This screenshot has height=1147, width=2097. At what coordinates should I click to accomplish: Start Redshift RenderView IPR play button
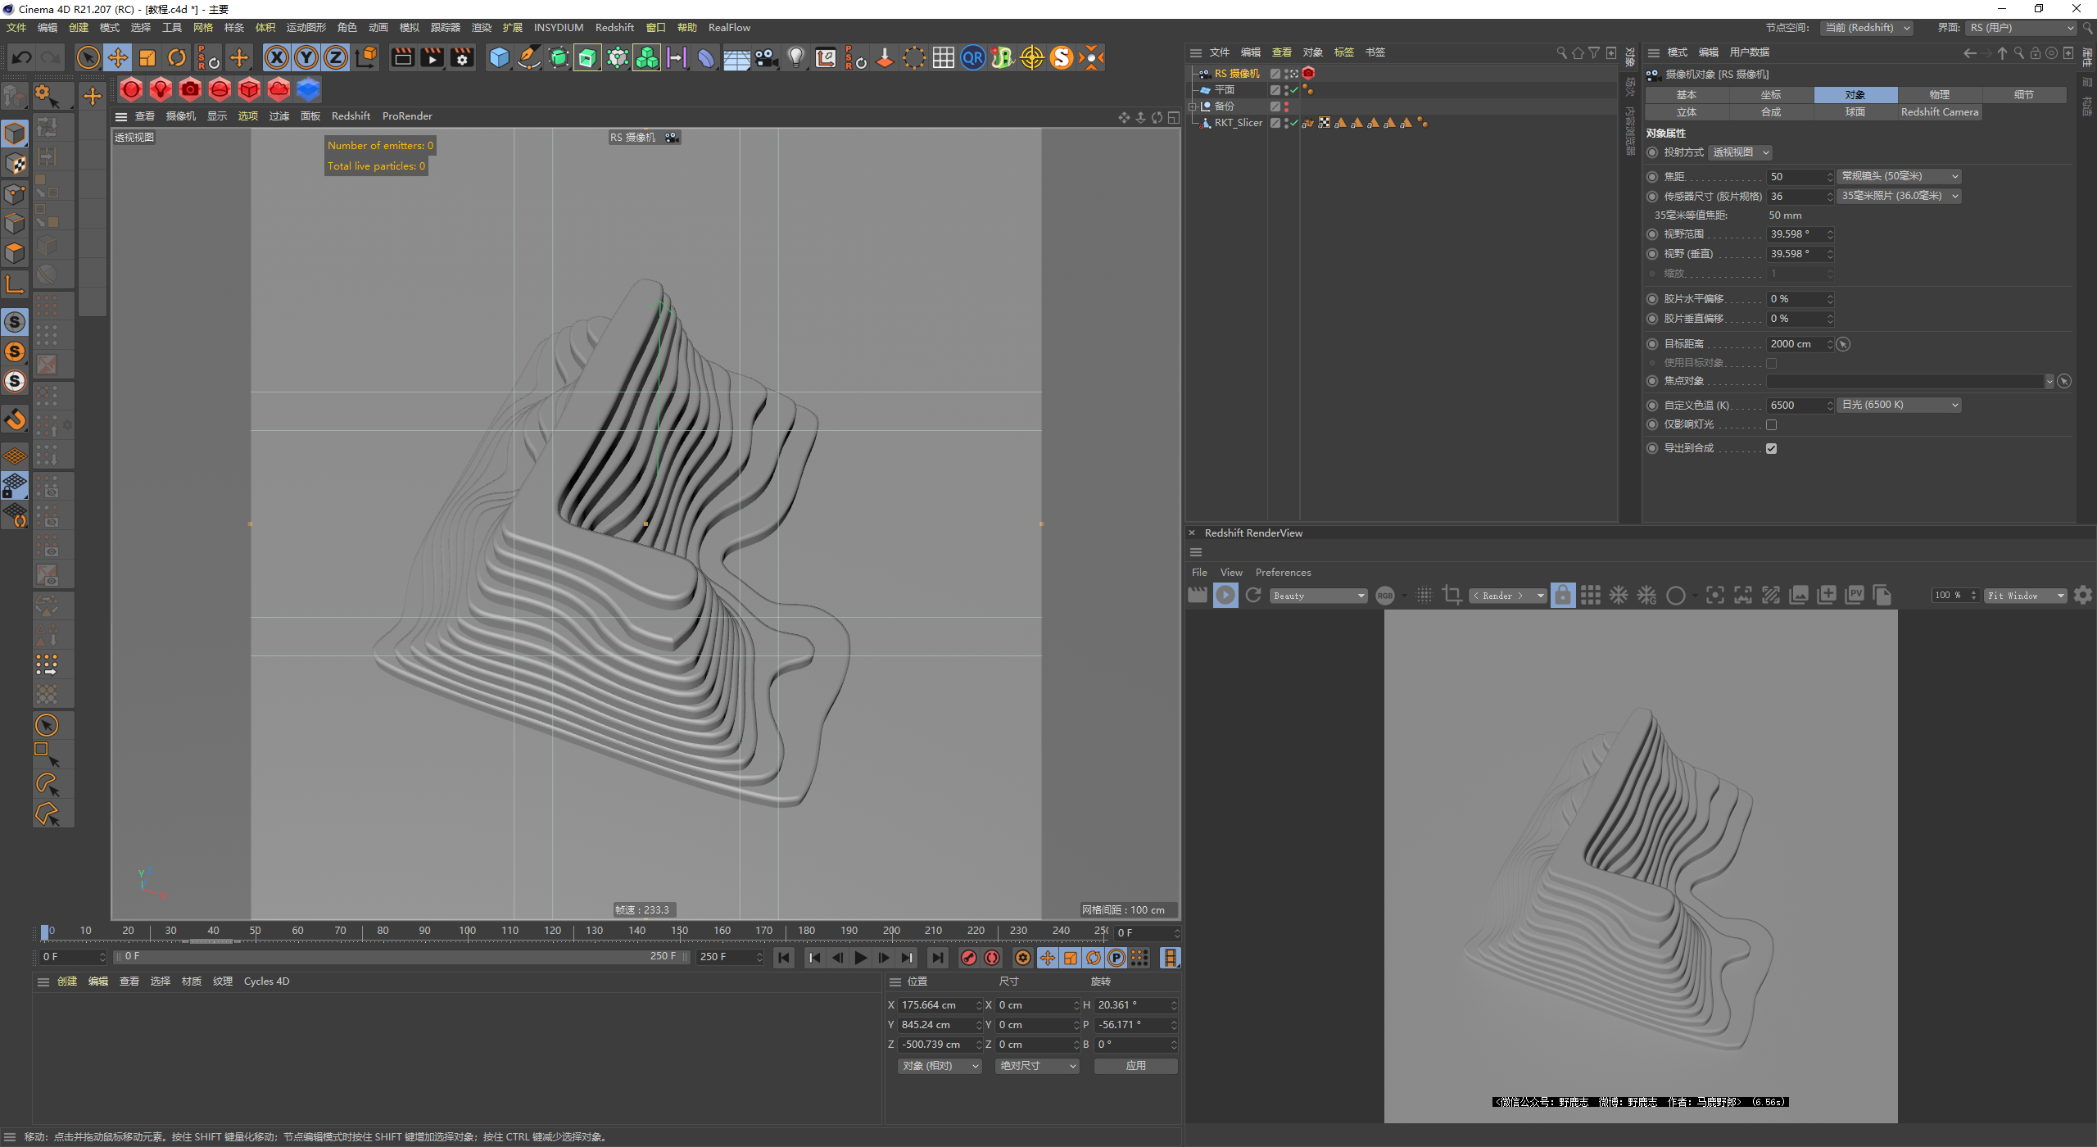click(x=1225, y=596)
